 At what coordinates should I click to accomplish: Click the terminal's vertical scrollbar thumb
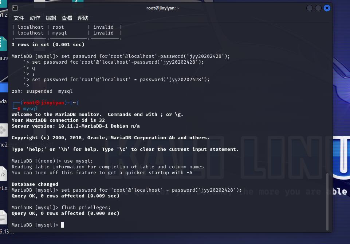(x=327, y=202)
